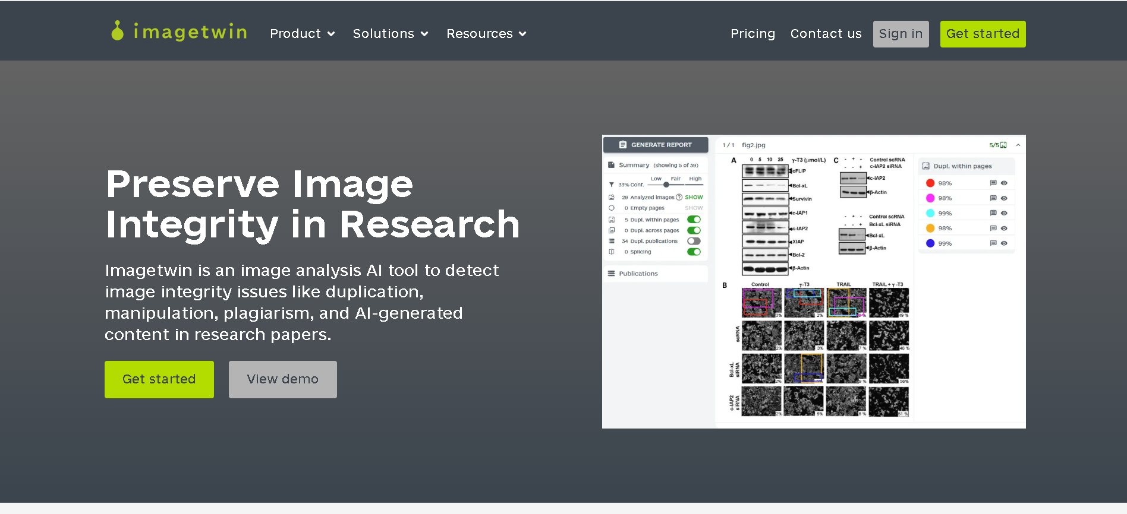Open the comment for the blue 99% match
1127x514 pixels.
point(993,243)
